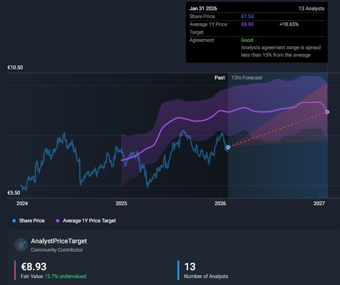Screen dimensions: 340x285
Task: Click the purple Average 1Y Price Target legend dot
Action: coord(58,221)
